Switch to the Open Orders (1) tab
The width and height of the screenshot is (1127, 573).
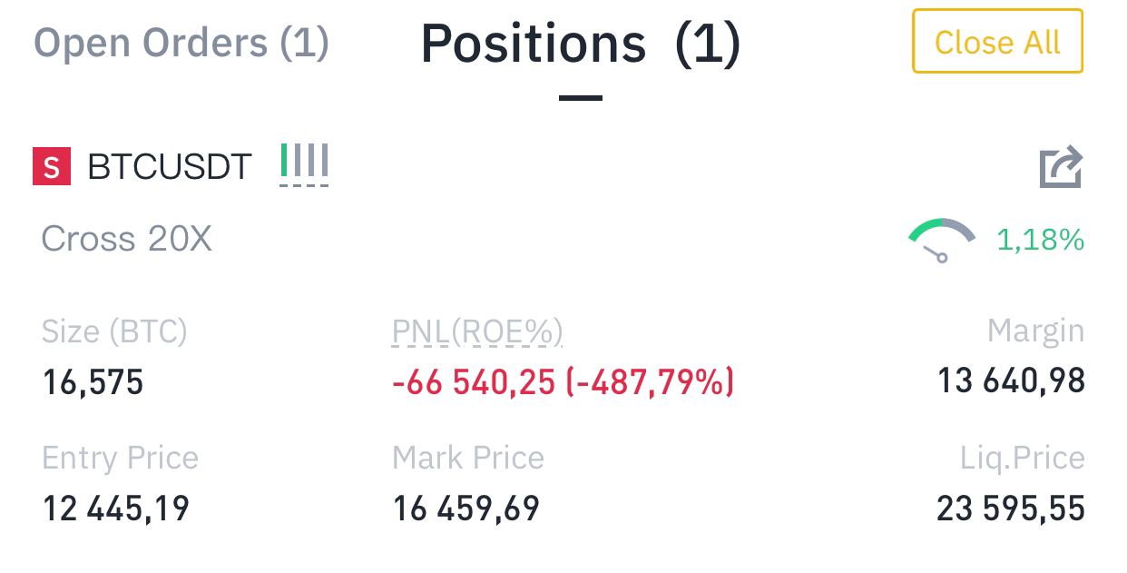[x=181, y=43]
